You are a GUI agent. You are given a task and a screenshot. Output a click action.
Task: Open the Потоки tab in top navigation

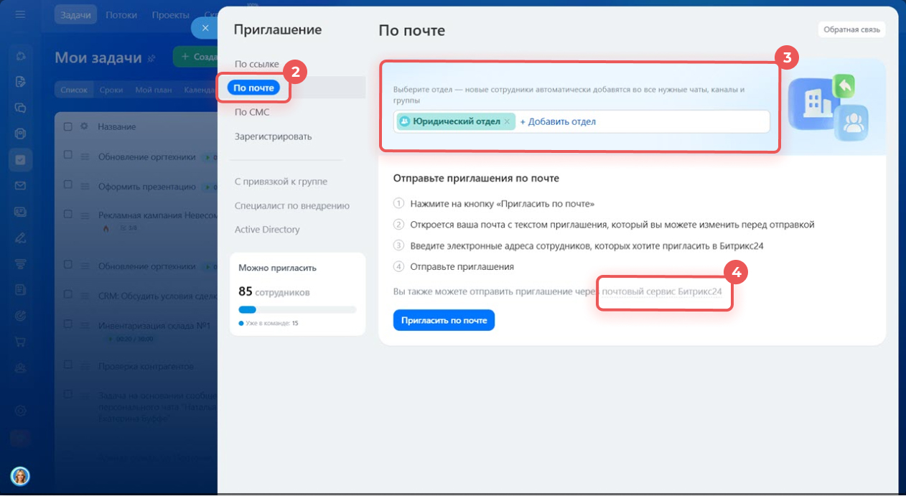click(121, 15)
